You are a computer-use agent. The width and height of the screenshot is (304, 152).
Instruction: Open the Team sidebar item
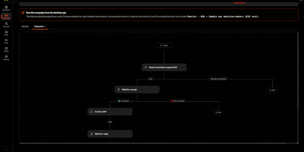click(6, 41)
